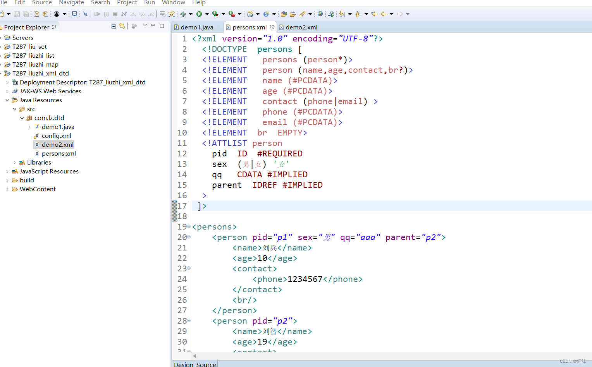Click the Search flashlight icon

(302, 14)
